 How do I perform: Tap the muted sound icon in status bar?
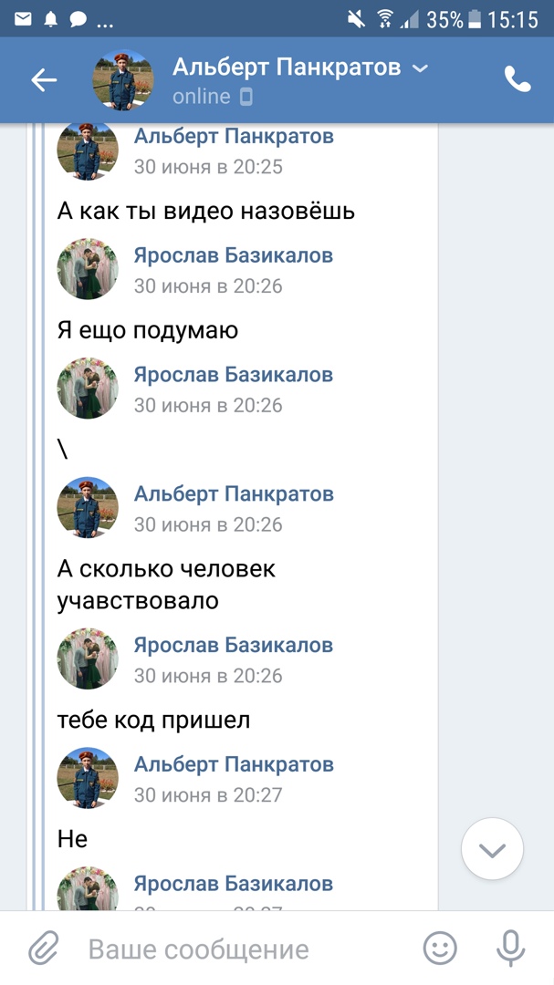click(x=356, y=18)
